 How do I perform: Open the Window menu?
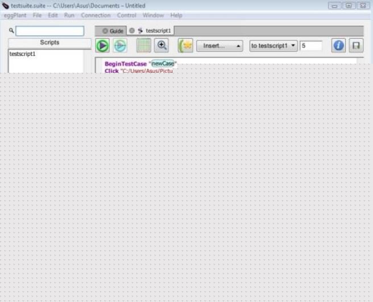[153, 15]
